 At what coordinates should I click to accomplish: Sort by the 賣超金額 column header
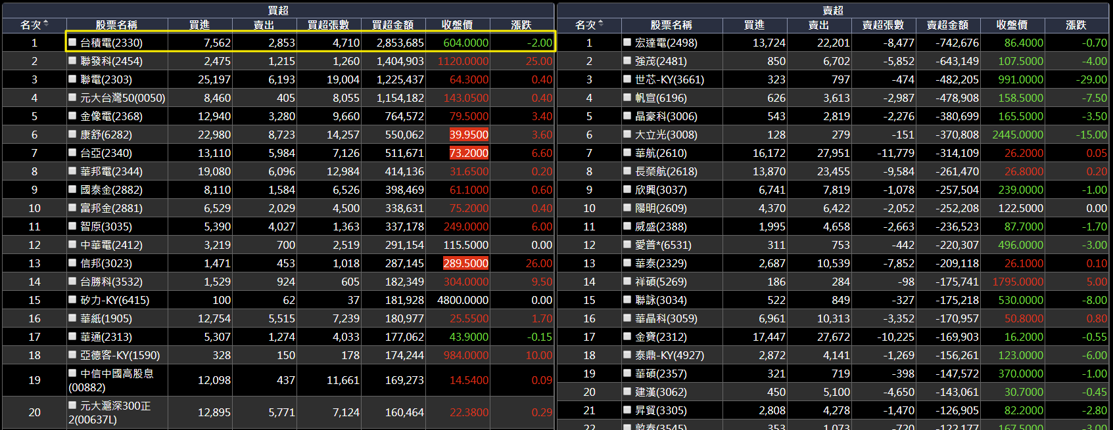[947, 25]
